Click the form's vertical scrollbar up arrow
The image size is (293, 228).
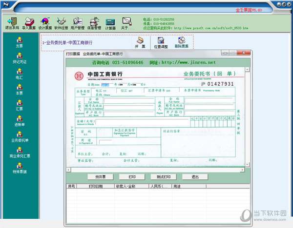(x=247, y=70)
